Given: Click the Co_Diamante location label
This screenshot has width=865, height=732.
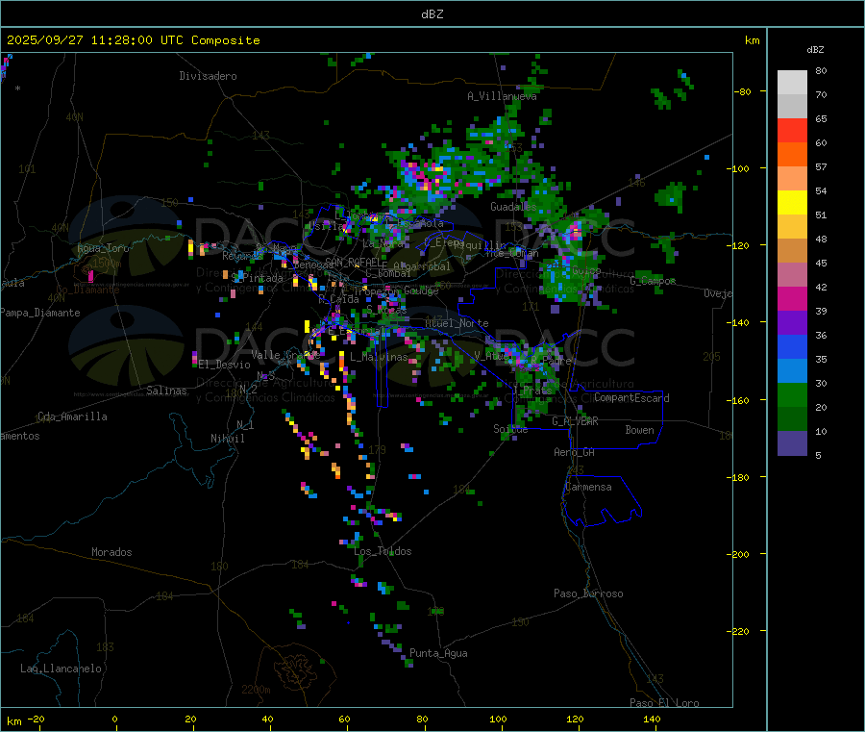Looking at the screenshot, I should 87,290.
